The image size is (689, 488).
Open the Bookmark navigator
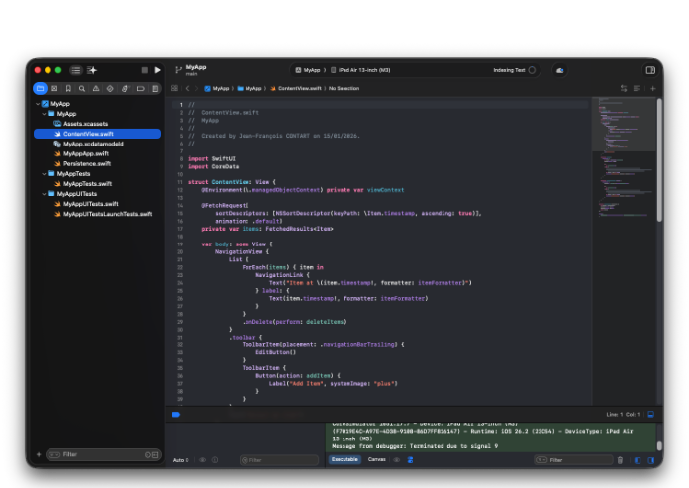[68, 89]
